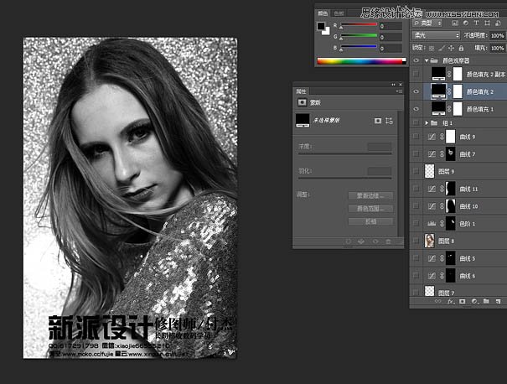Expand the 组 1 group triangle

tap(427, 123)
